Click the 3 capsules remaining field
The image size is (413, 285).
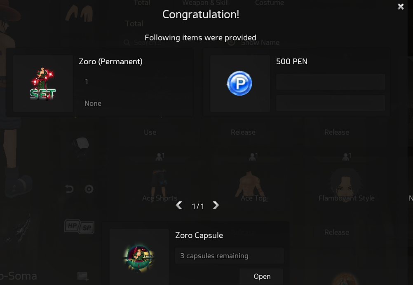coord(230,255)
